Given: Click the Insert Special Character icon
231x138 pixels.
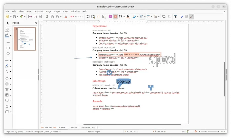Looking at the screenshot, I should click(121, 17).
